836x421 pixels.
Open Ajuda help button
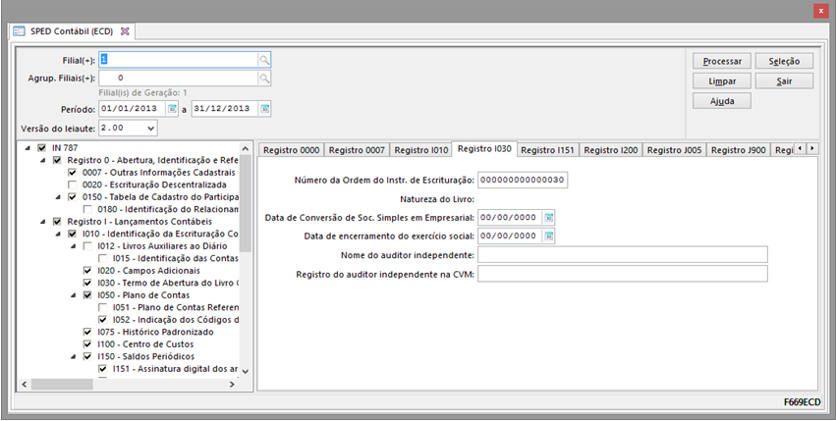(722, 101)
